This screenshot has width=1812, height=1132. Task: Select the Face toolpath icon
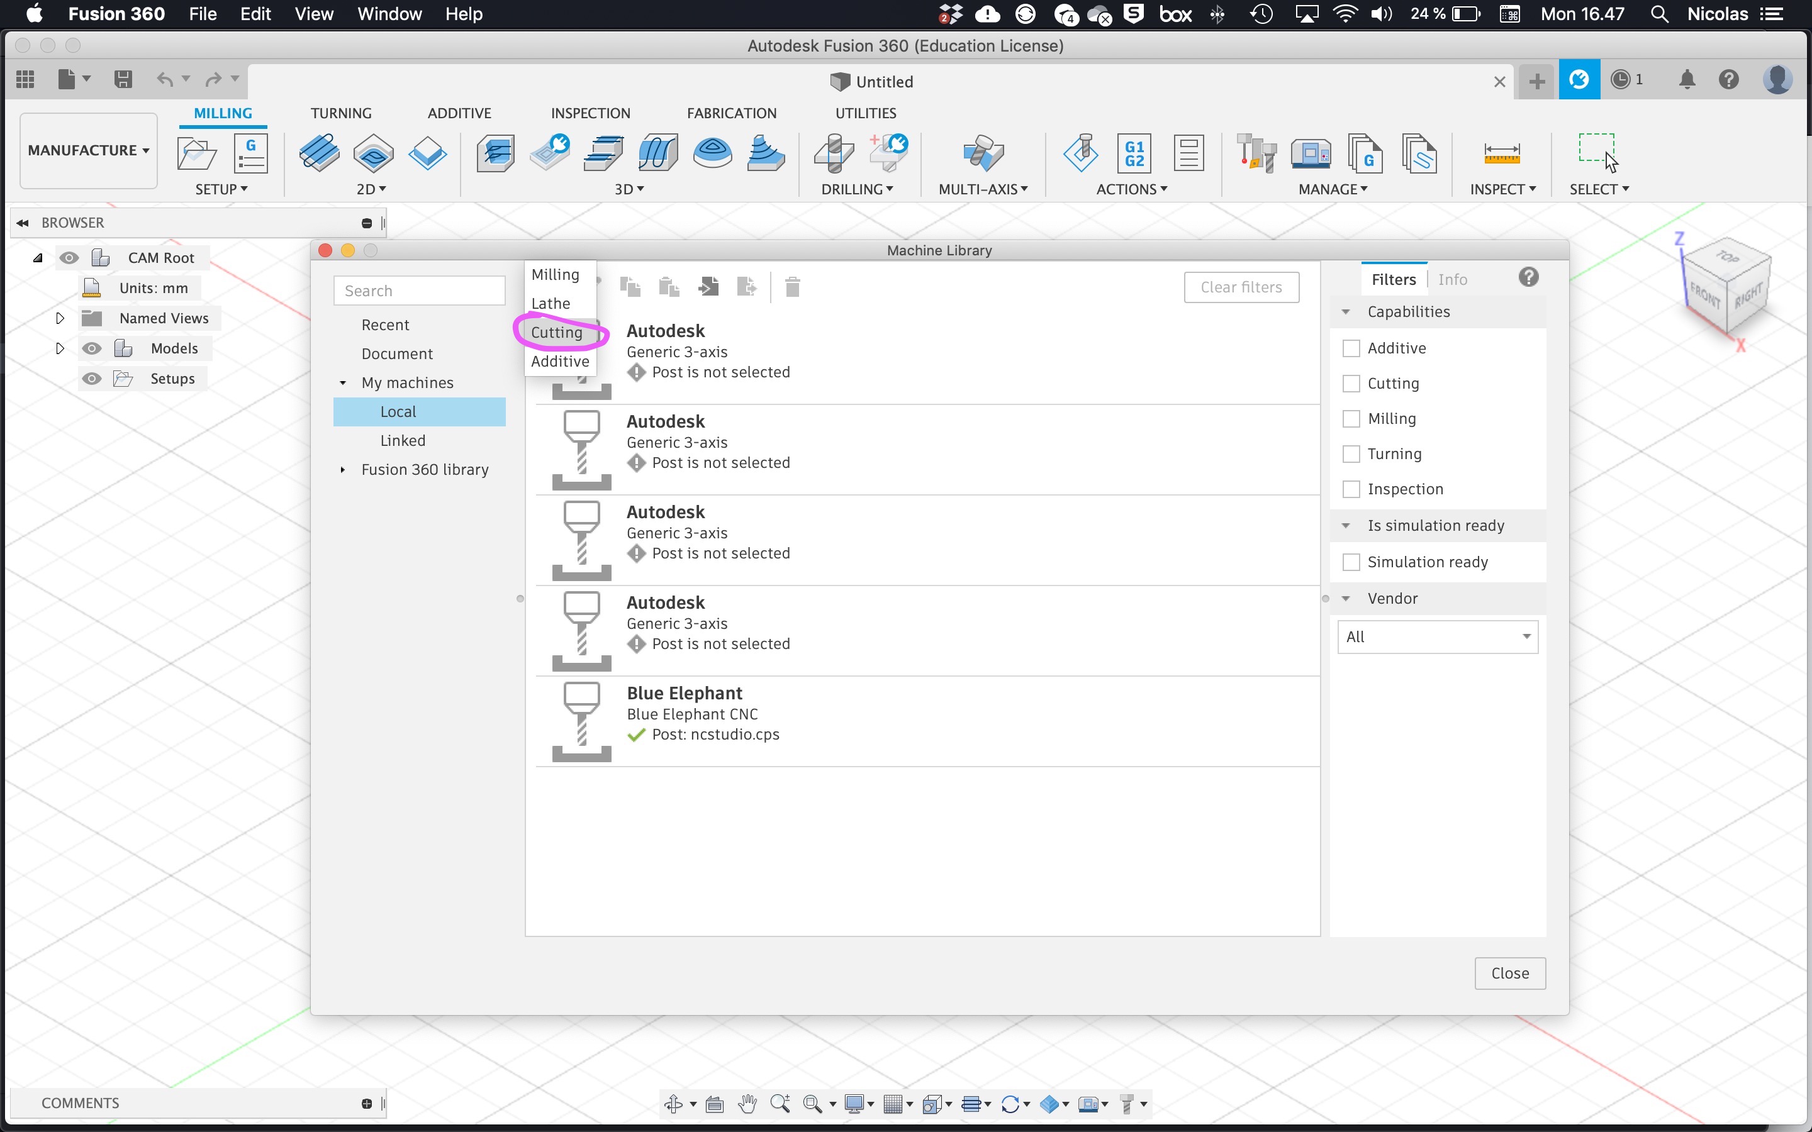point(428,153)
